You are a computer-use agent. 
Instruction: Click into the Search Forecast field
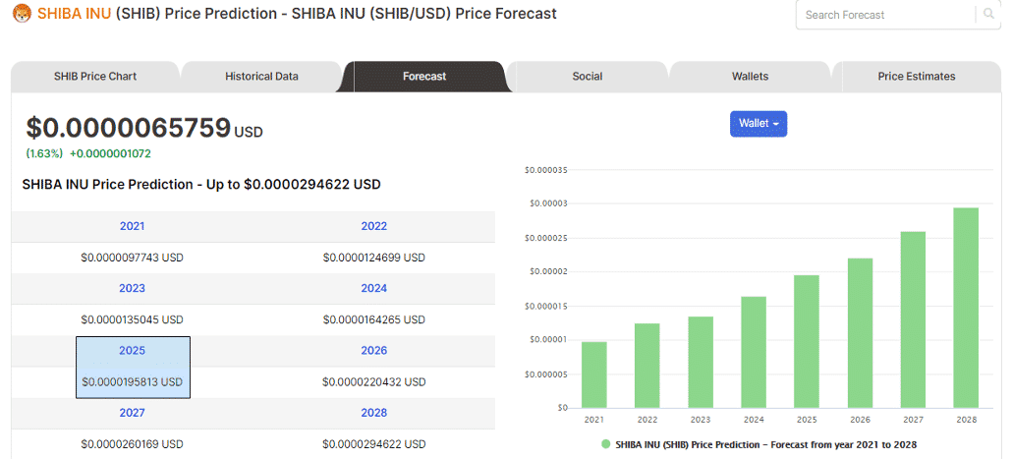[886, 14]
